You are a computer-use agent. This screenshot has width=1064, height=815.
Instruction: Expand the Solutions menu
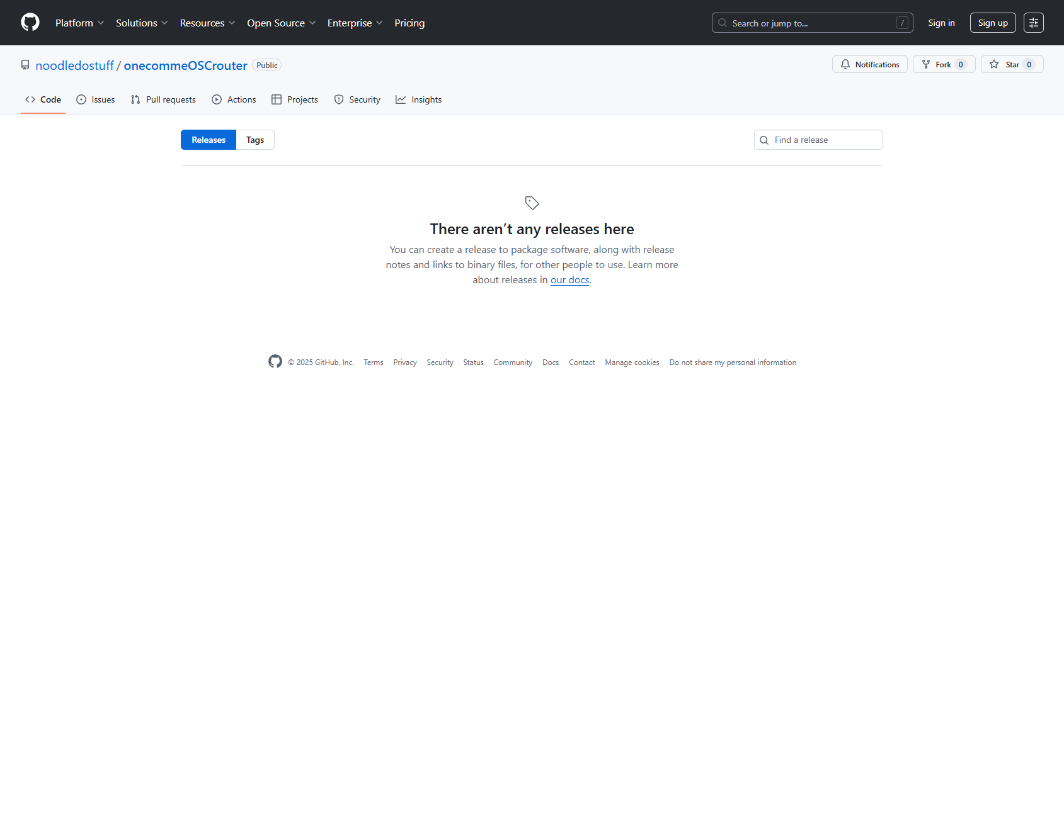pos(142,23)
